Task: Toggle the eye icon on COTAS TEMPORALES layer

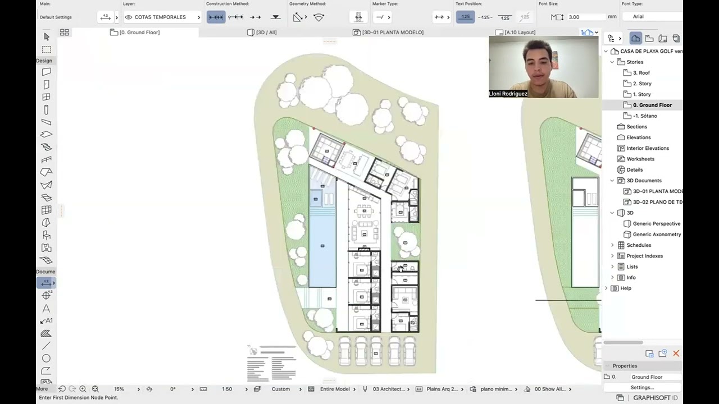Action: (x=129, y=17)
